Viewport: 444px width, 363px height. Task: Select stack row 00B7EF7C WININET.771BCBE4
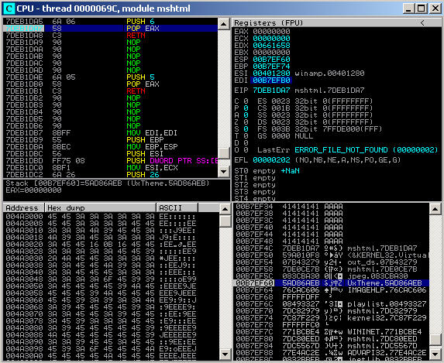[x=331, y=331]
